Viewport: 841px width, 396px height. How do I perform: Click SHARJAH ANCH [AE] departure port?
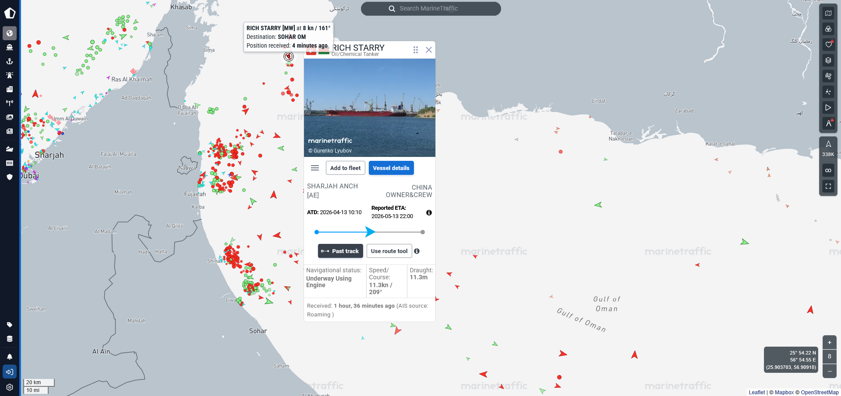pos(332,191)
